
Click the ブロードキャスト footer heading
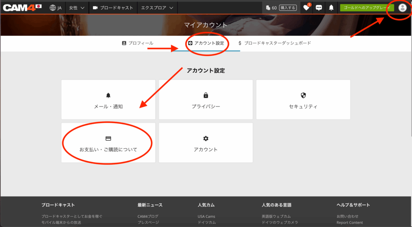tap(58, 205)
